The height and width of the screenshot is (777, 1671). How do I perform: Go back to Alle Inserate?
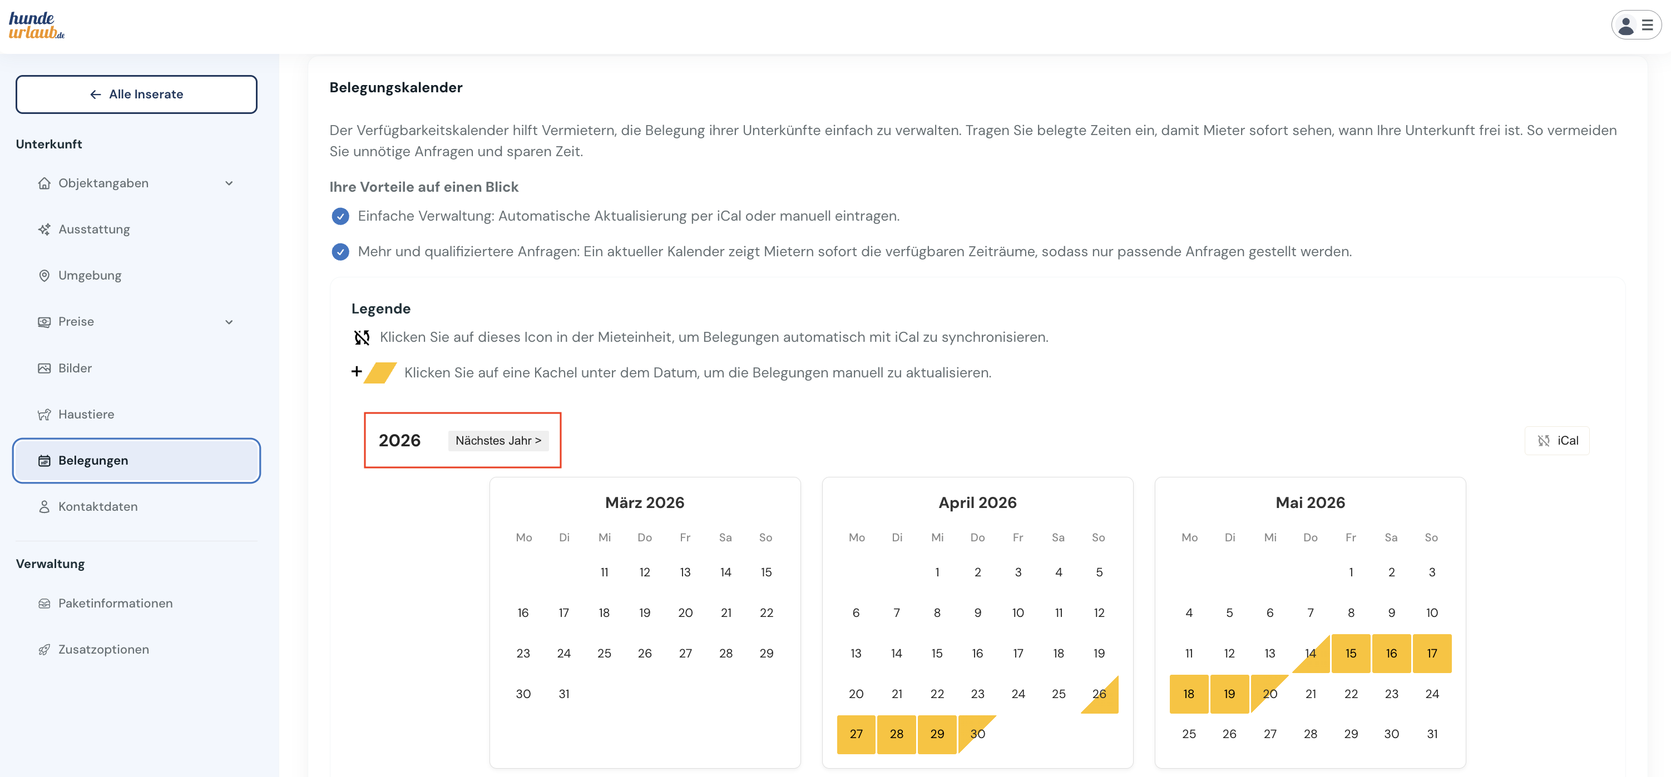136,94
